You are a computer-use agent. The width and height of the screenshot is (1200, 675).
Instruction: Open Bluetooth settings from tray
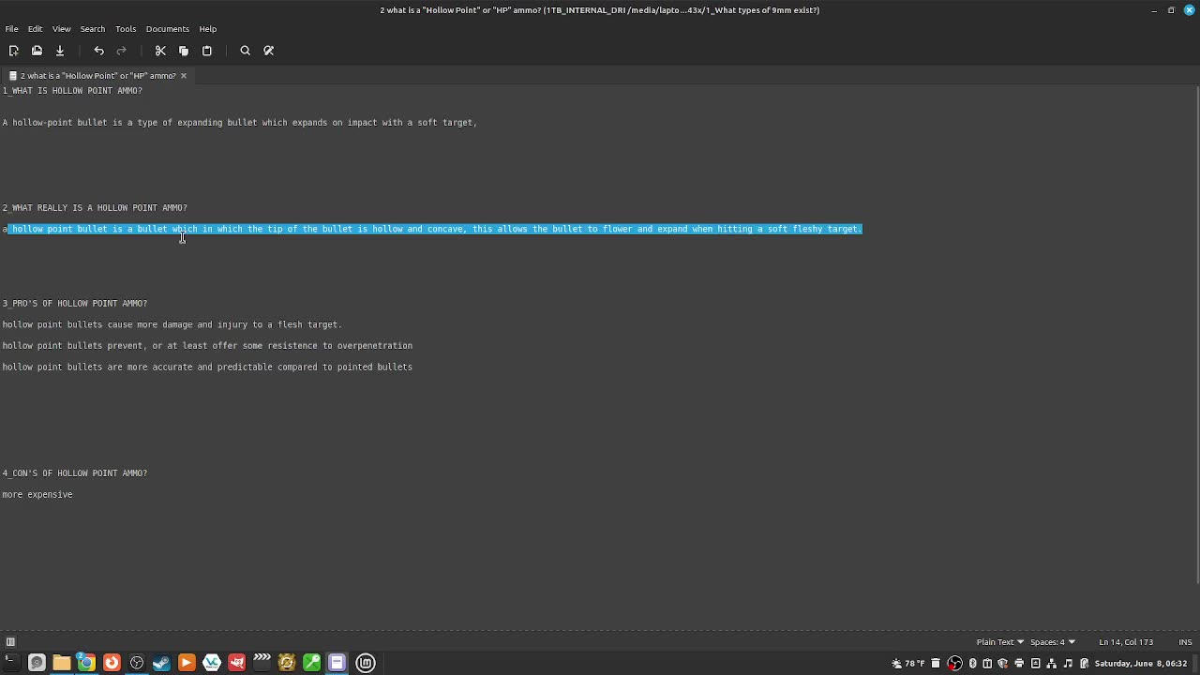(x=973, y=664)
